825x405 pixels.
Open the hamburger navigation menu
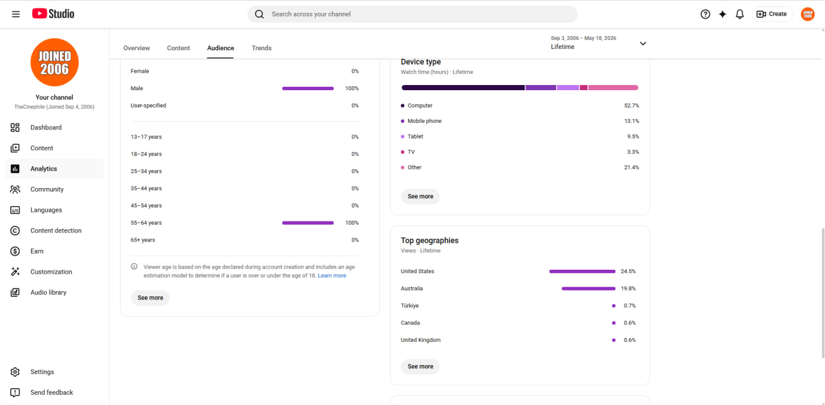[x=16, y=14]
